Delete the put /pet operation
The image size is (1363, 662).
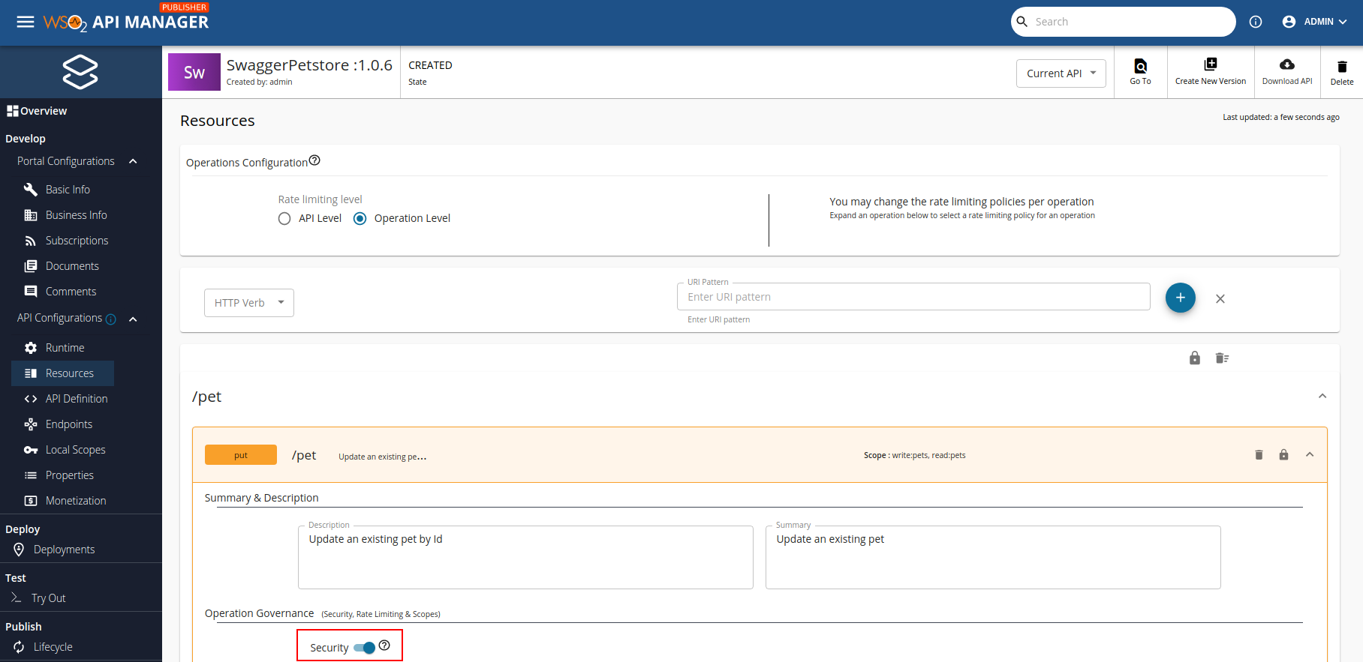(x=1259, y=455)
